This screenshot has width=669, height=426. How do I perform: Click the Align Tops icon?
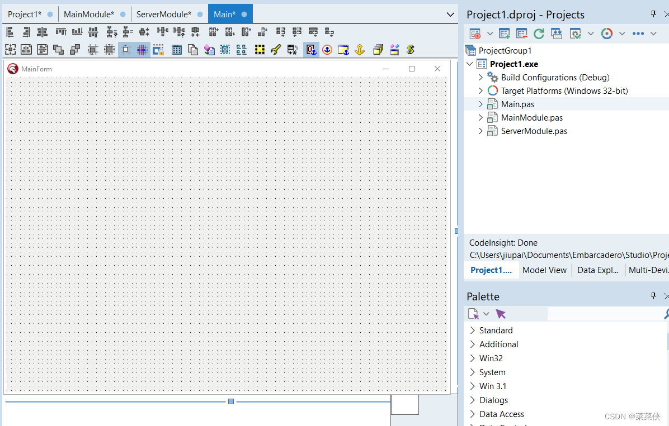pos(61,32)
